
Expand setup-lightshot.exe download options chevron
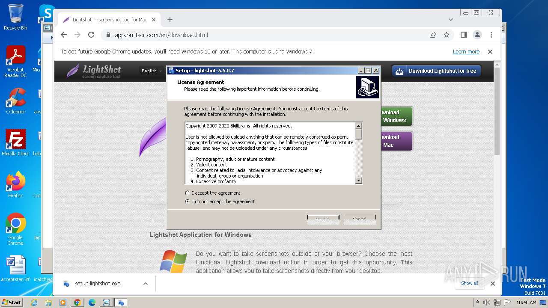tap(146, 284)
